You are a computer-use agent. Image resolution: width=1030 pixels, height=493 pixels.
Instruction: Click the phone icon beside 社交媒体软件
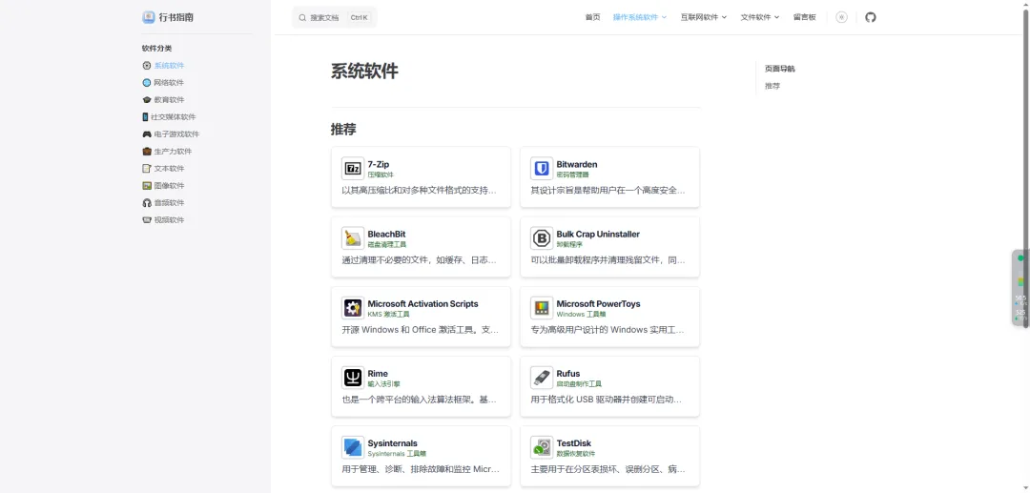pos(145,117)
